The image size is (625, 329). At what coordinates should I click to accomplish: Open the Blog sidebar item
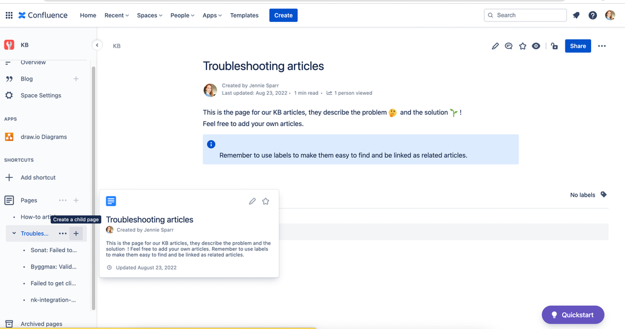point(27,79)
